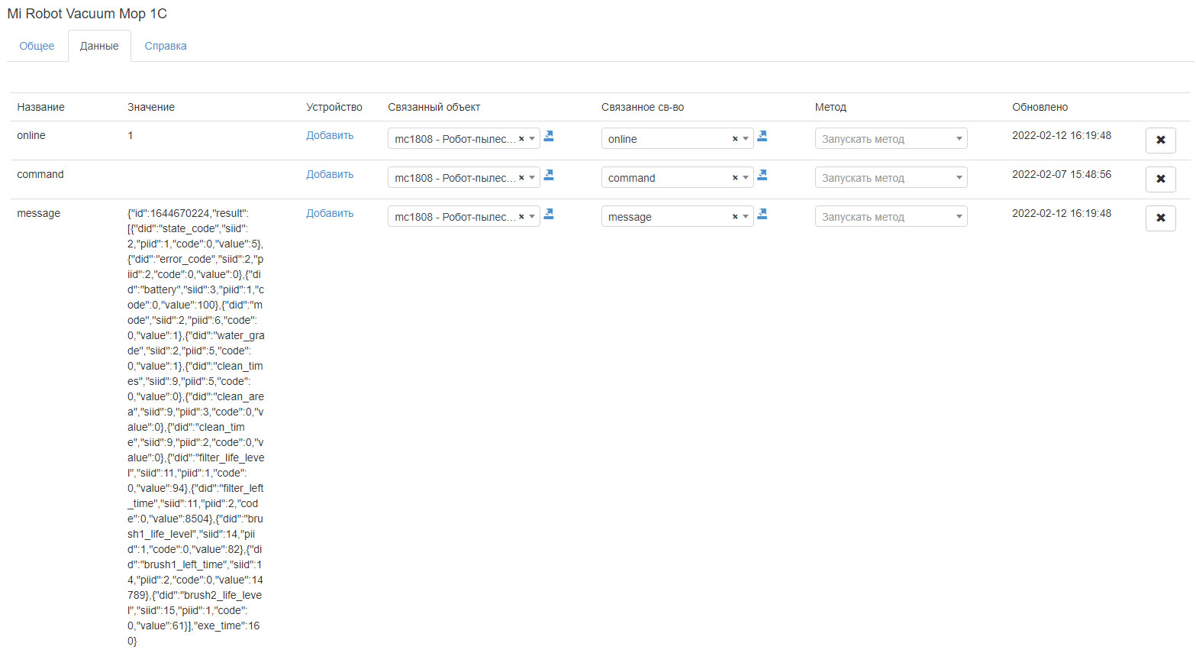This screenshot has height=653, width=1196.
Task: Click the message JSON value text
Action: click(196, 427)
